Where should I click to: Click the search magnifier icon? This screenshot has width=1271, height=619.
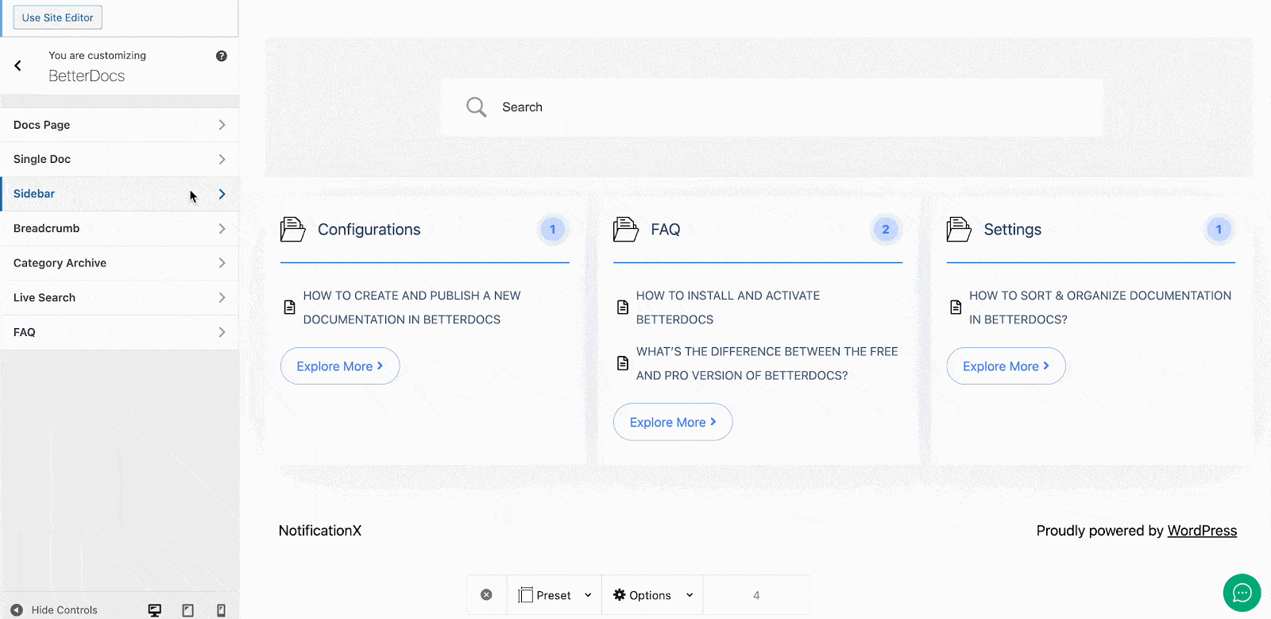click(x=477, y=107)
